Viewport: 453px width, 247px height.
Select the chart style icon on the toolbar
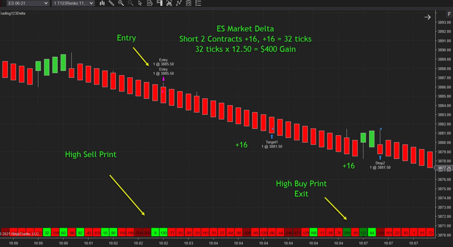point(102,3)
